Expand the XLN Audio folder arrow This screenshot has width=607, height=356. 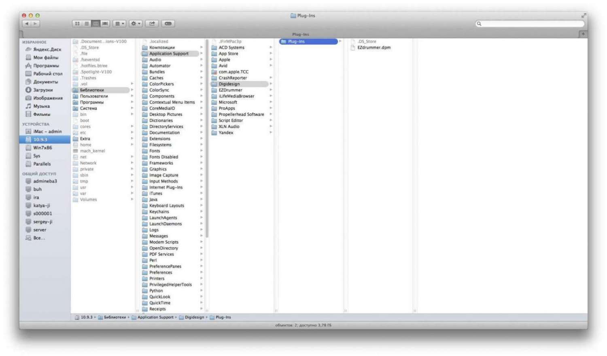coord(271,126)
